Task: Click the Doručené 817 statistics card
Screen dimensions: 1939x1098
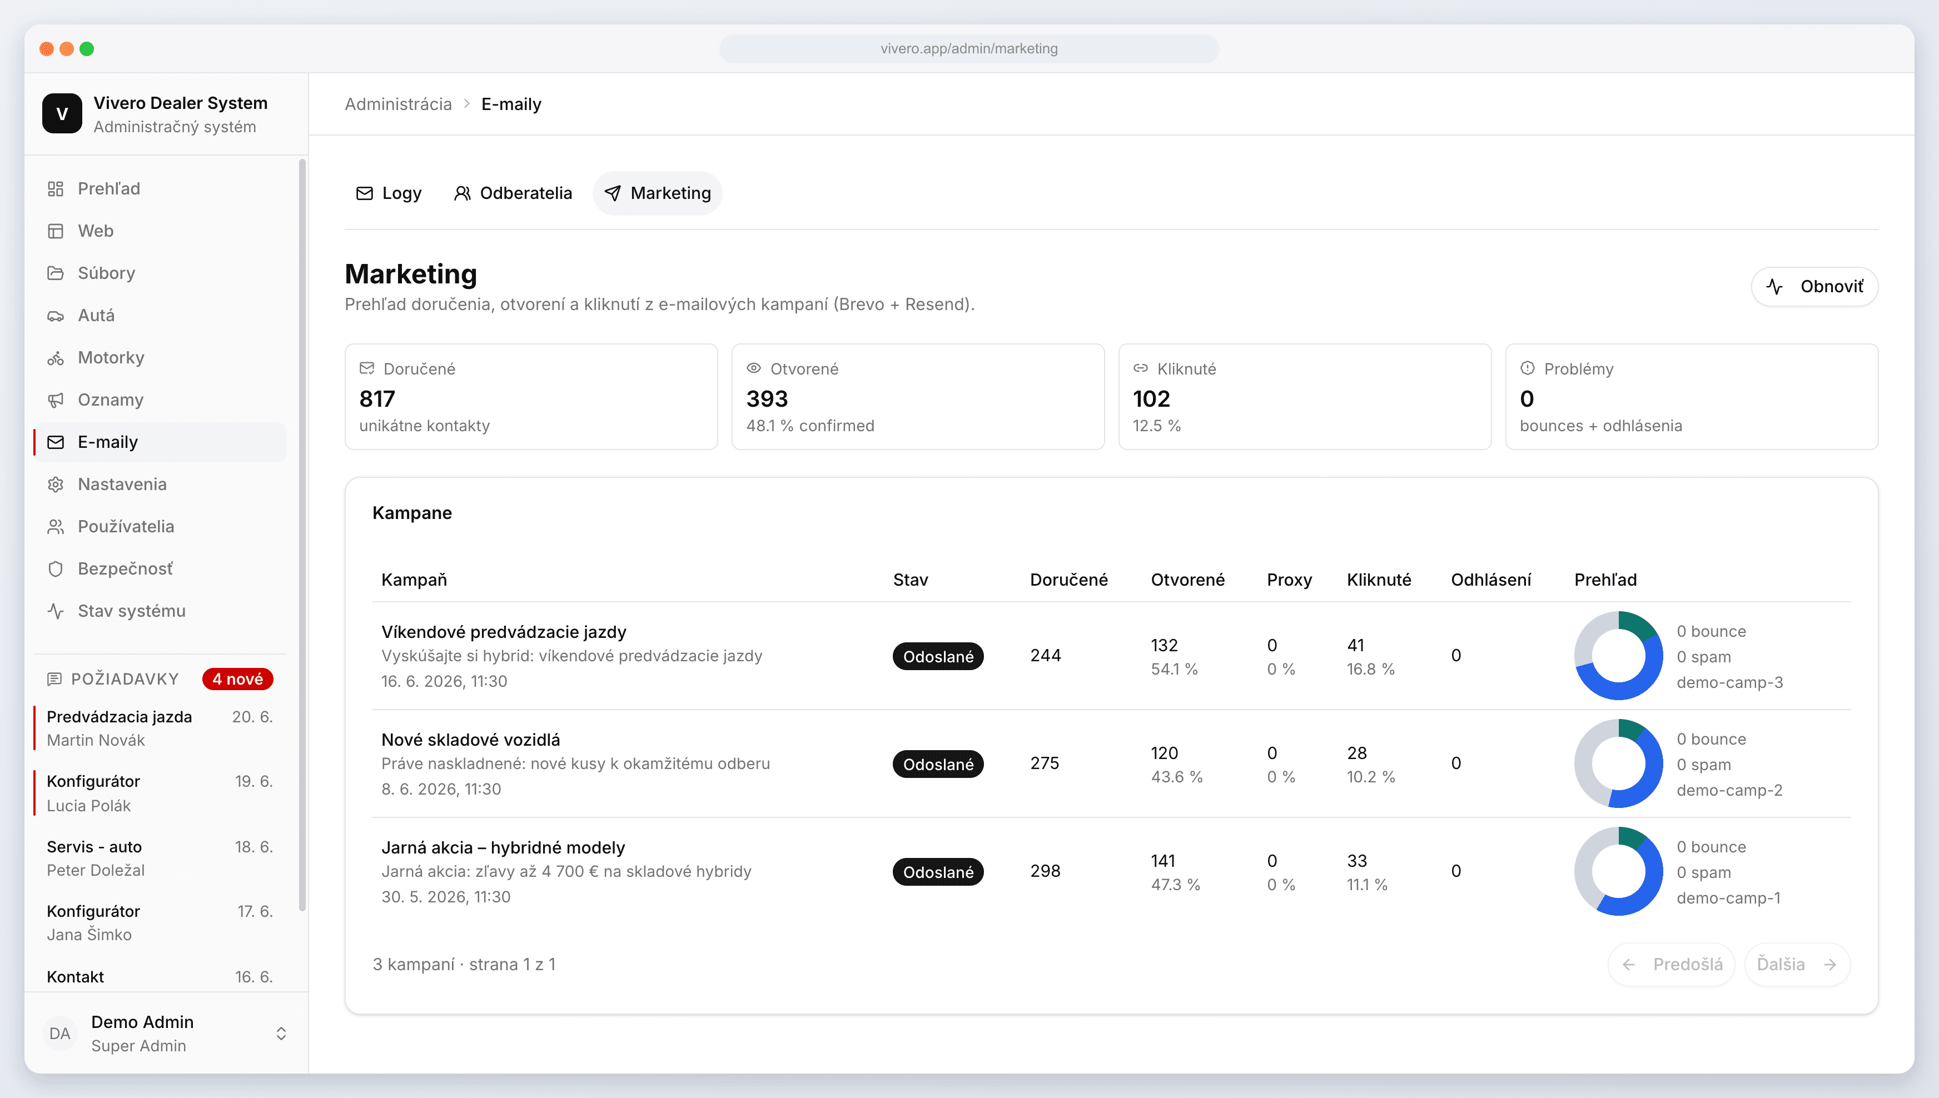Action: click(x=531, y=397)
